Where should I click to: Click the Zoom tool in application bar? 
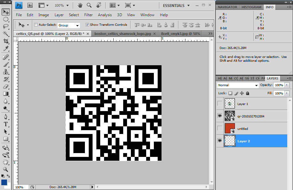[89, 5]
